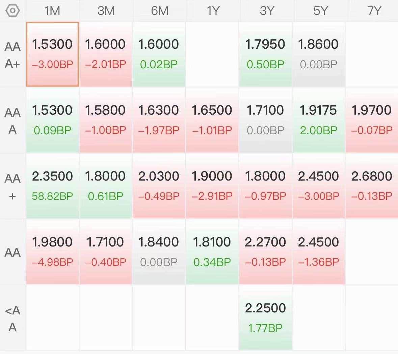Open the AA+ 1M cell with 58.82BP

(x=52, y=186)
